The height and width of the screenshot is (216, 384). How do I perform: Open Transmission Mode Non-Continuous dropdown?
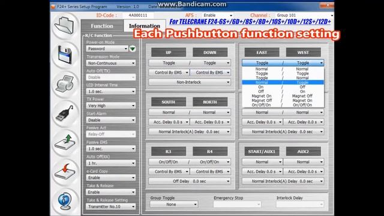[111, 63]
